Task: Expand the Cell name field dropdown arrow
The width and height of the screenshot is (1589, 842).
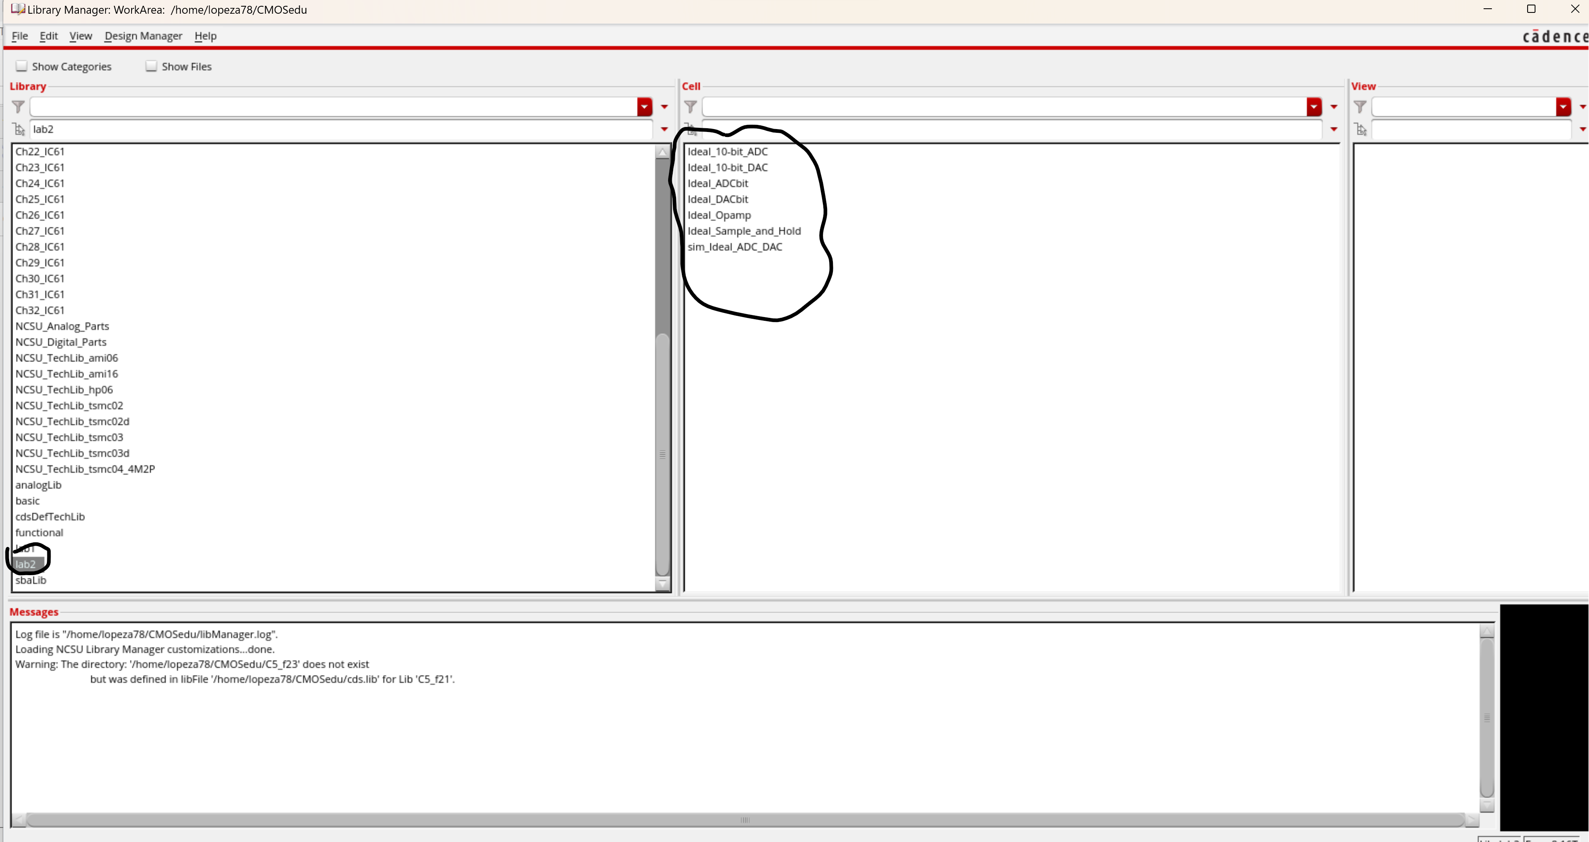Action: point(1334,129)
